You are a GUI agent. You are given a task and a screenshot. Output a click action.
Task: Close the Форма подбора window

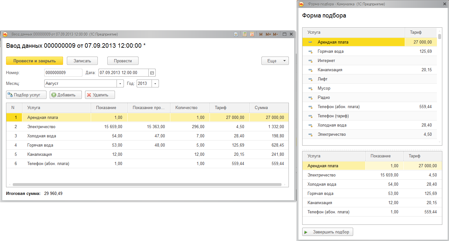click(445, 4)
